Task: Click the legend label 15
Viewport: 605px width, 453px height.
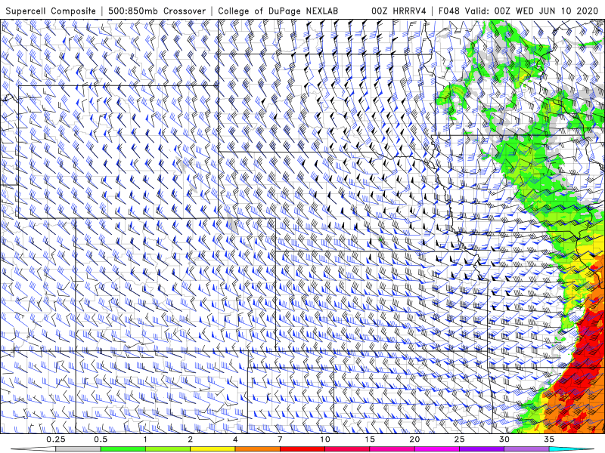Action: [370, 439]
